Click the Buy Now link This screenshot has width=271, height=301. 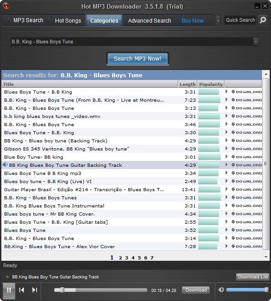pyautogui.click(x=192, y=20)
